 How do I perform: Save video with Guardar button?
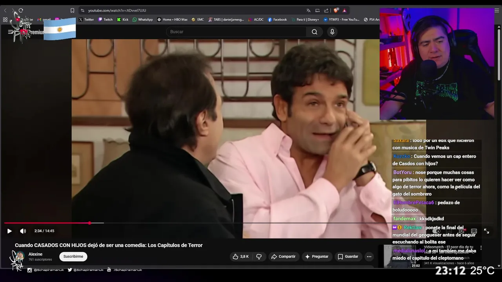tap(348, 257)
